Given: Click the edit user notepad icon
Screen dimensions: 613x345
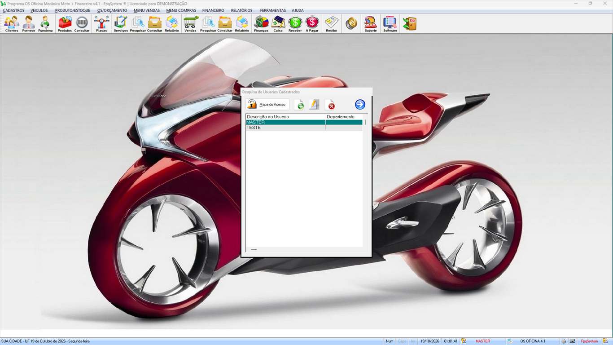Looking at the screenshot, I should [314, 105].
